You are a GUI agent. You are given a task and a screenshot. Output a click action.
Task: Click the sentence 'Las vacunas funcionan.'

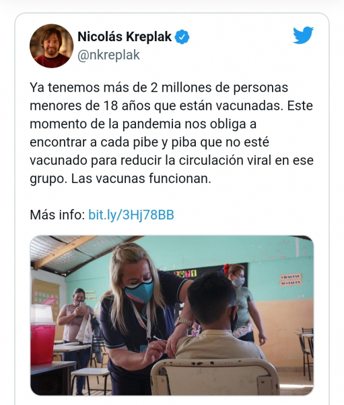coord(141,178)
